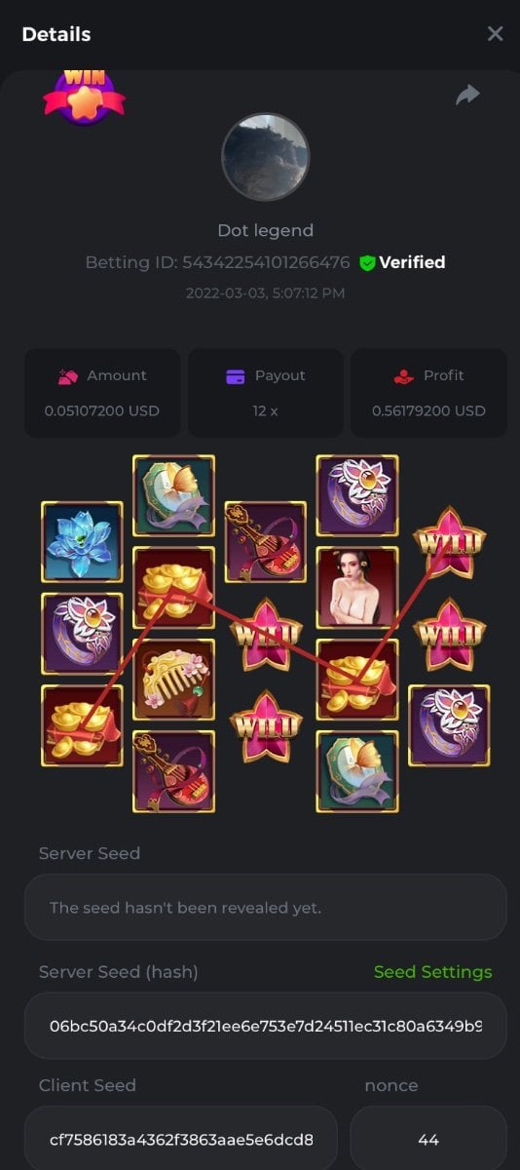
Task: Click the Profit hand icon
Action: point(404,376)
